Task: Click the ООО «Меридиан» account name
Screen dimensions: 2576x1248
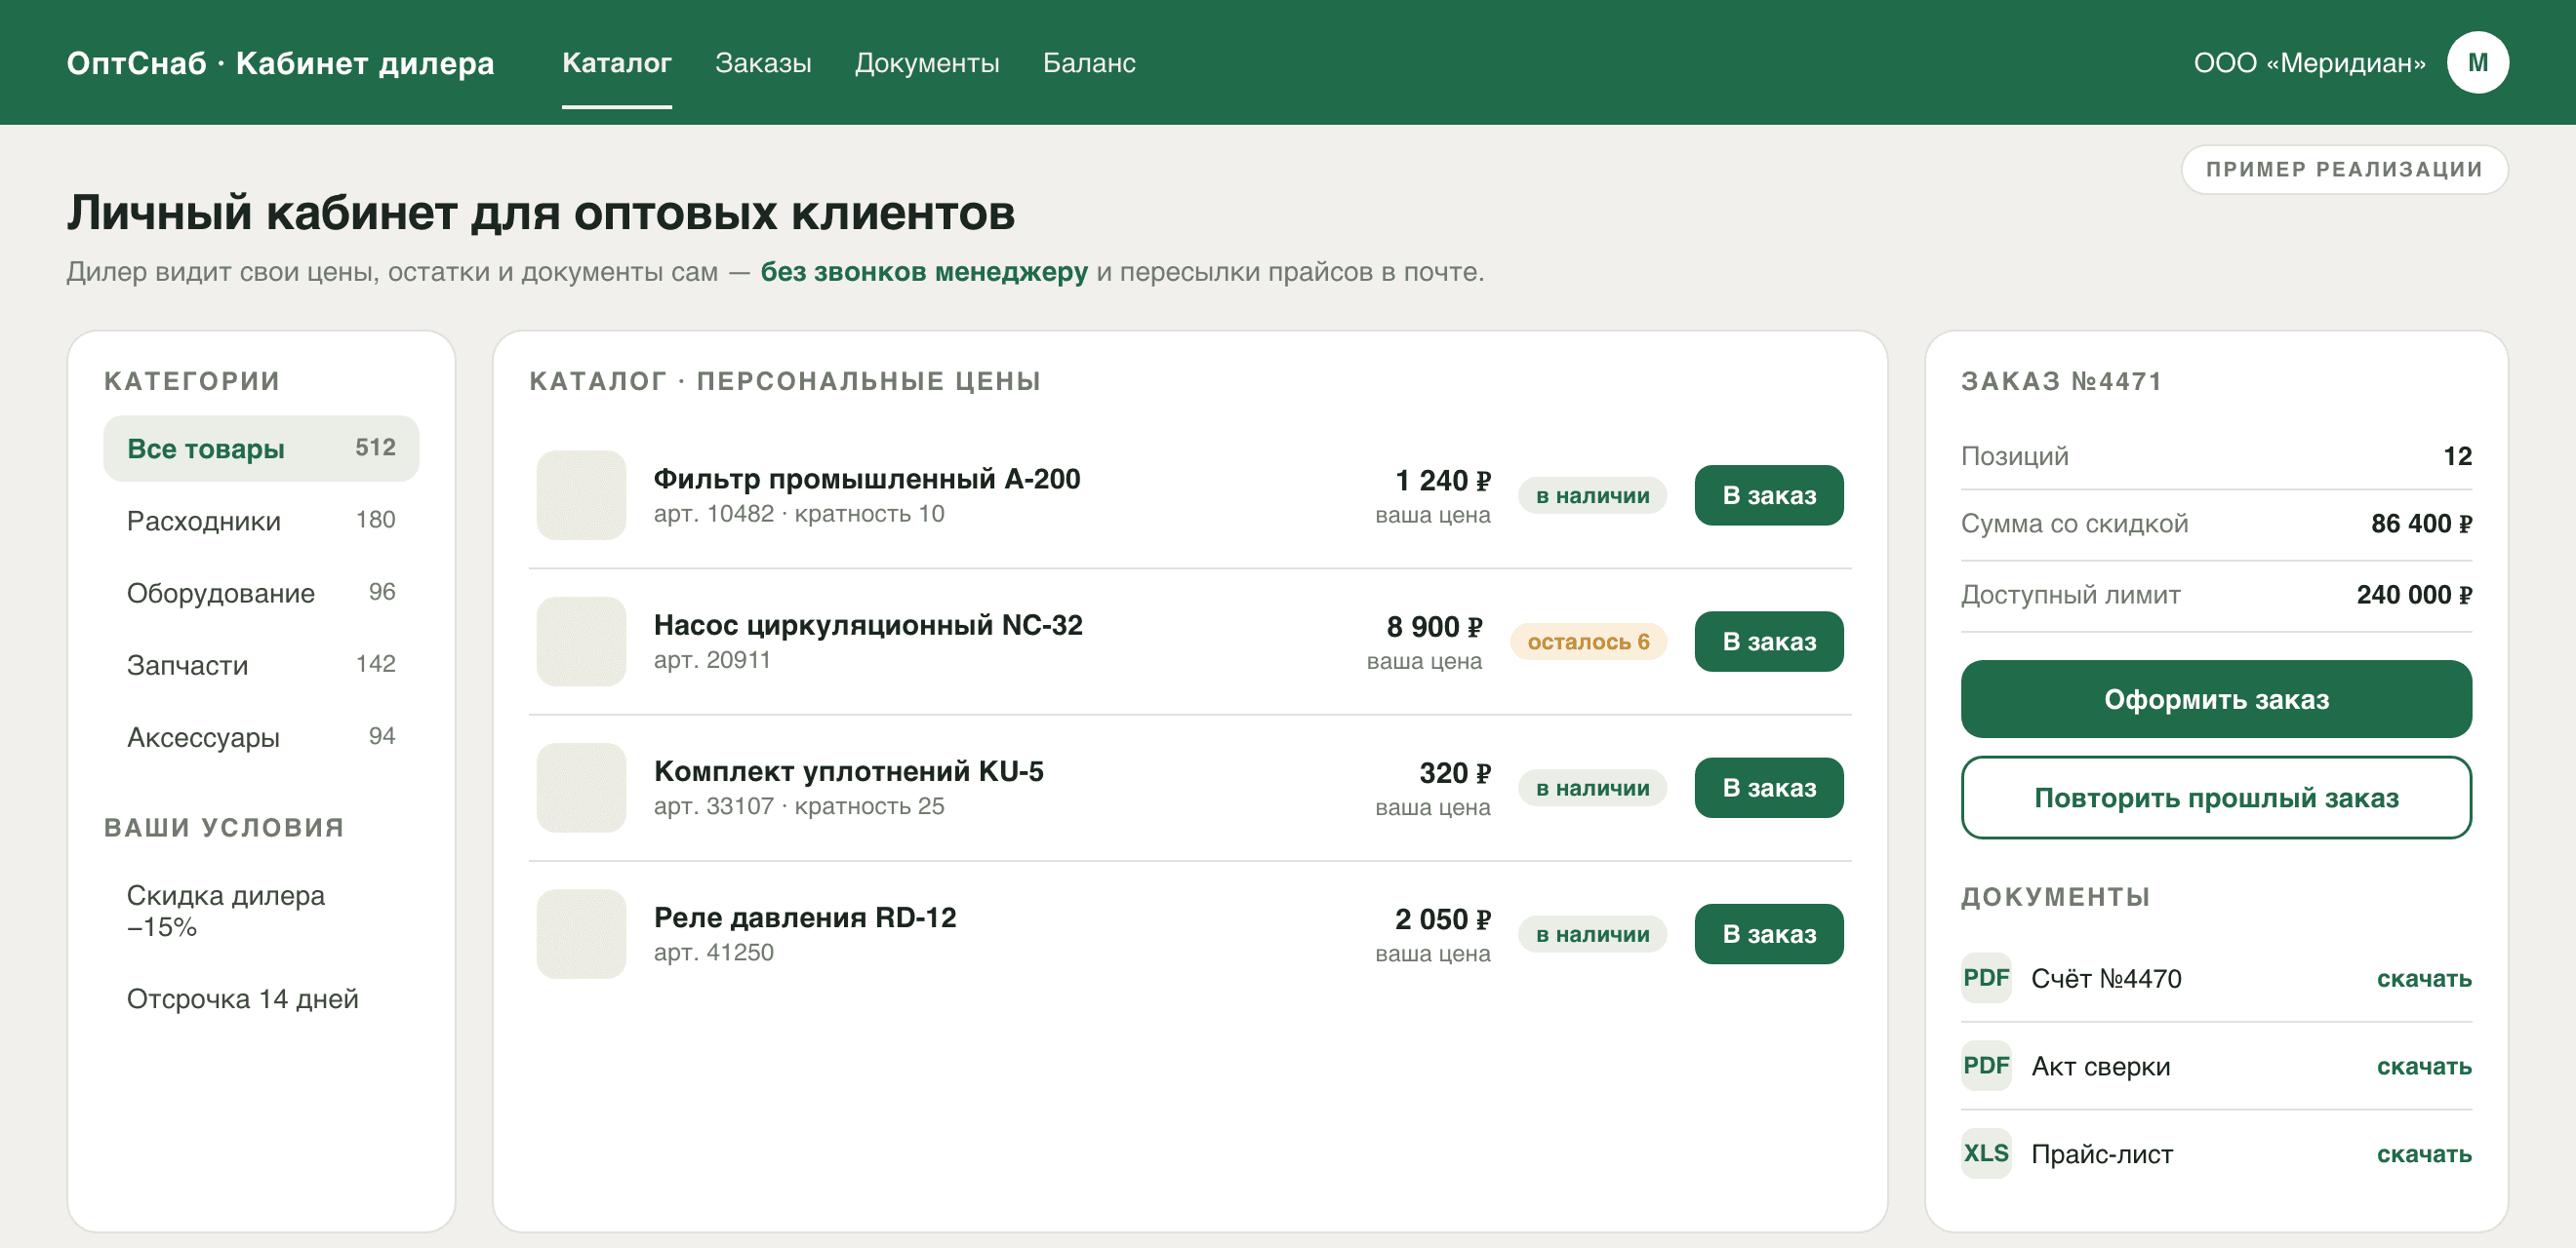Action: click(x=2309, y=63)
